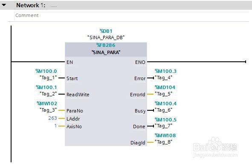Select the Network 1 title text
252x164 pixels.
click(31, 5)
